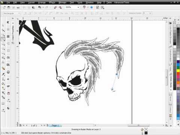Click the no-color X swatch
The image size is (180, 135).
pyautogui.click(x=175, y=22)
